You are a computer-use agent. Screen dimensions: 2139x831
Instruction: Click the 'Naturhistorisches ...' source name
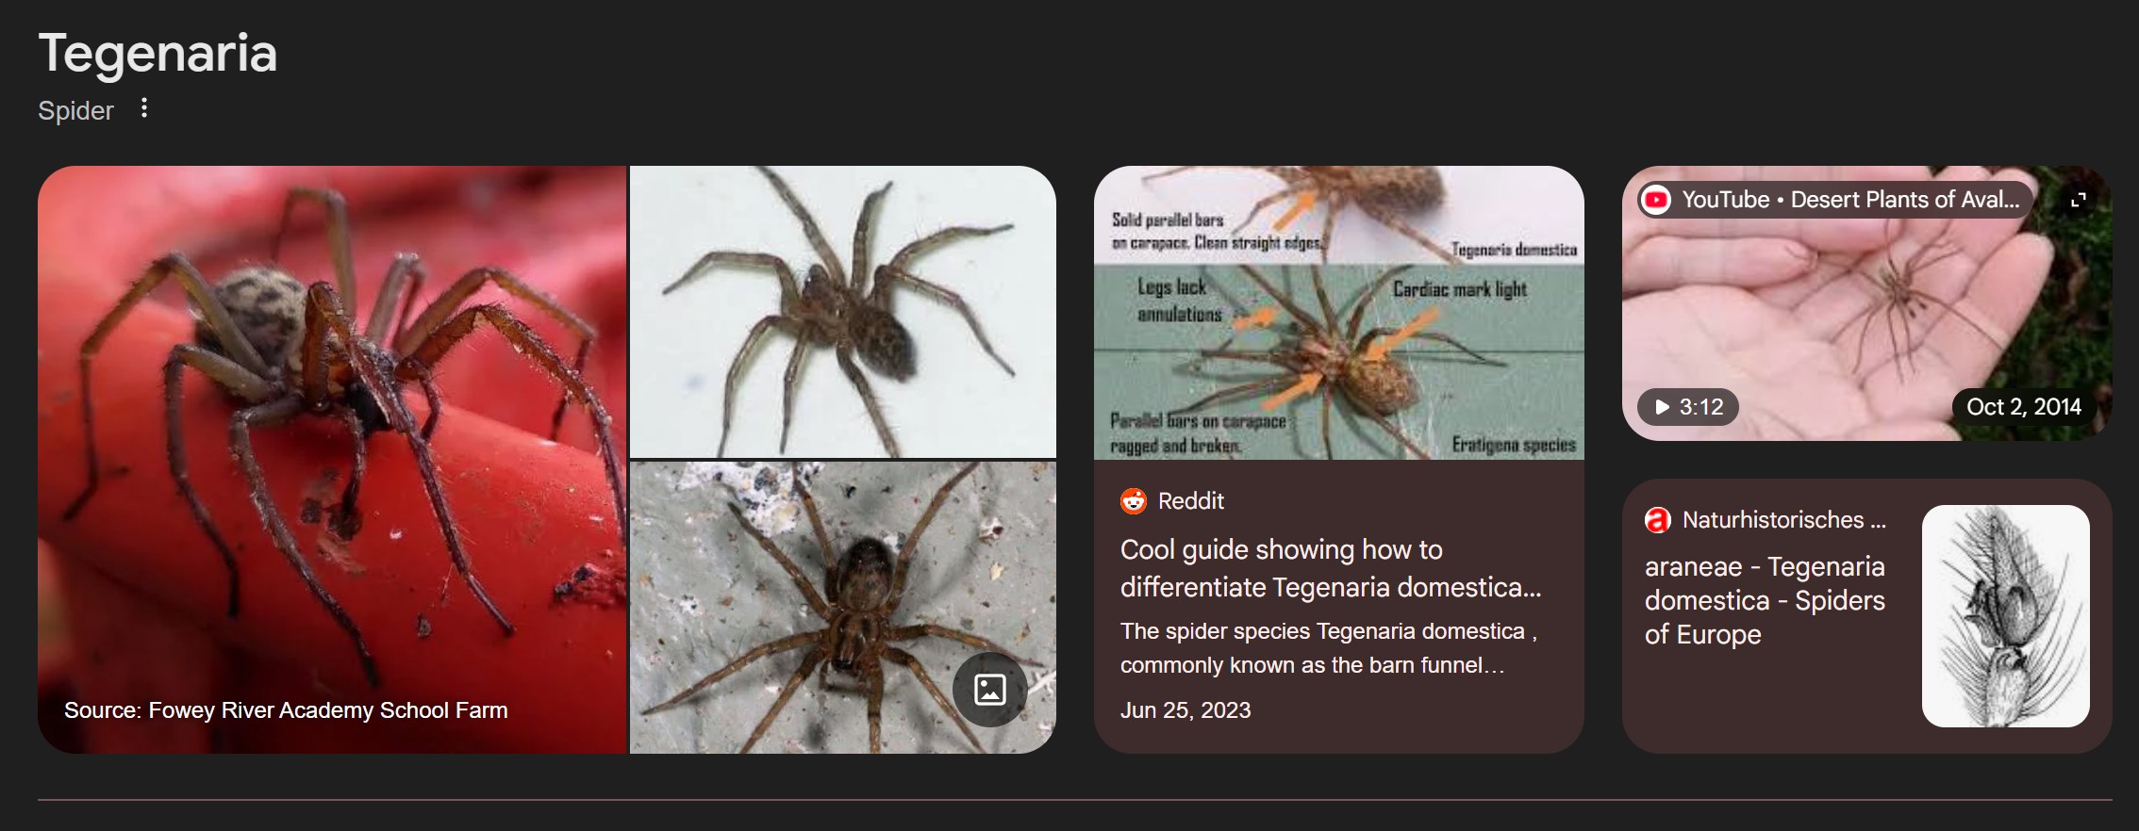click(1784, 520)
